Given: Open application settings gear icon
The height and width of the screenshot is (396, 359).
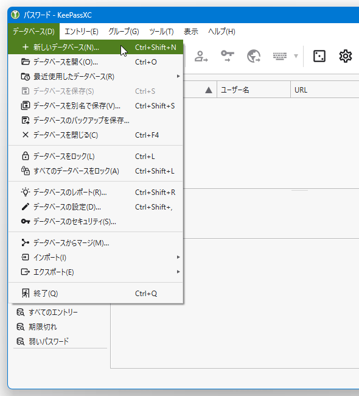Looking at the screenshot, I should click(346, 56).
